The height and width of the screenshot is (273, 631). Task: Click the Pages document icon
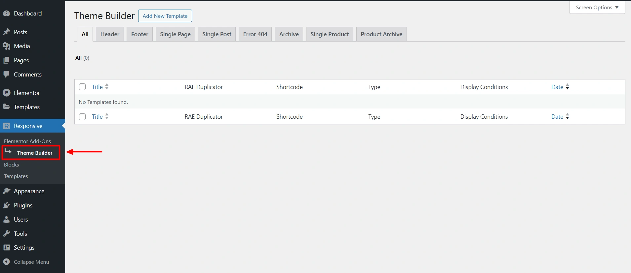coord(6,60)
